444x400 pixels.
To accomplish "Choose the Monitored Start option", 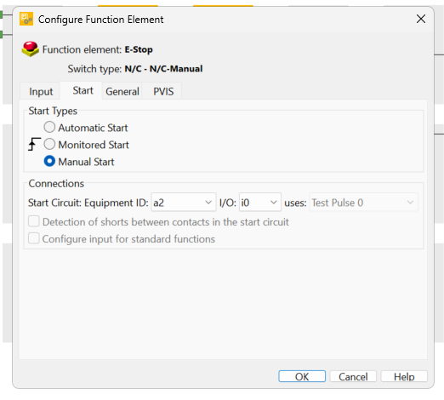I will tap(49, 144).
